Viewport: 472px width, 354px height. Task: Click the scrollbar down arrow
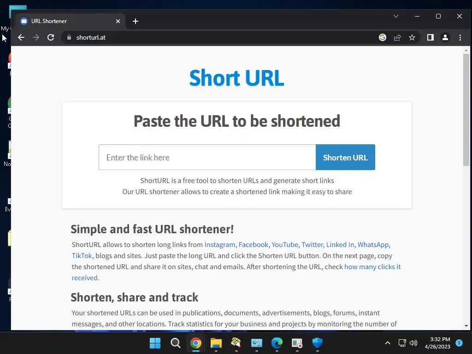point(466,326)
